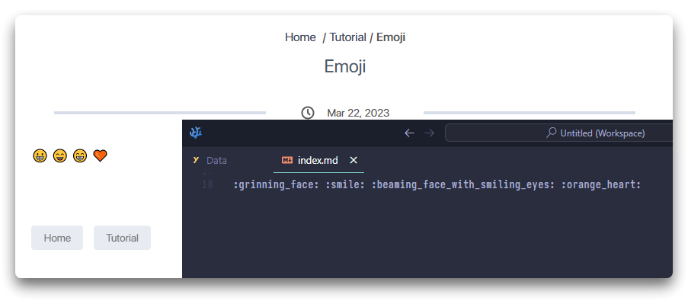
Task: Click the second smiling emoji
Action: coord(60,155)
